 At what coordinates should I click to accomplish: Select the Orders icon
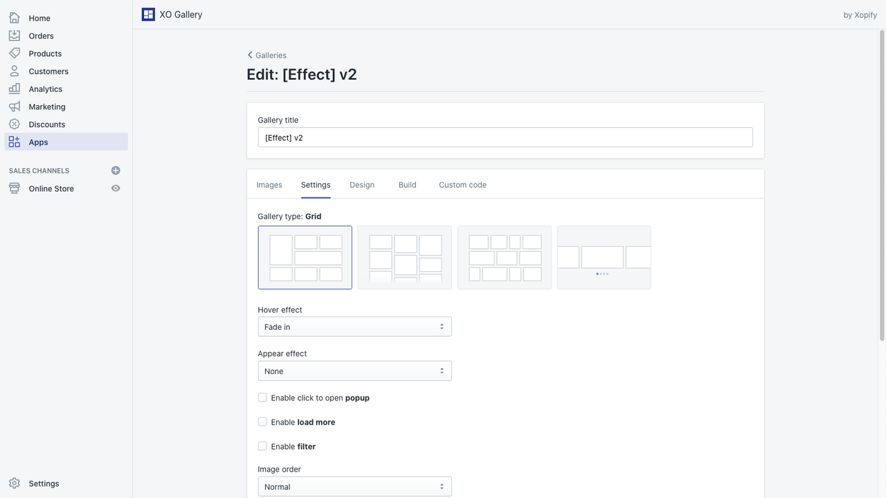tap(14, 35)
